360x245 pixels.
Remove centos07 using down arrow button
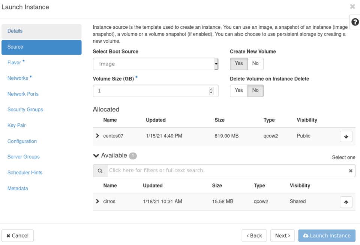coord(346,137)
